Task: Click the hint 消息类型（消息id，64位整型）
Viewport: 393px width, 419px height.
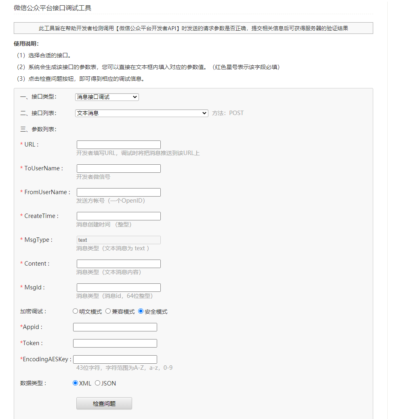Action: pyautogui.click(x=114, y=296)
